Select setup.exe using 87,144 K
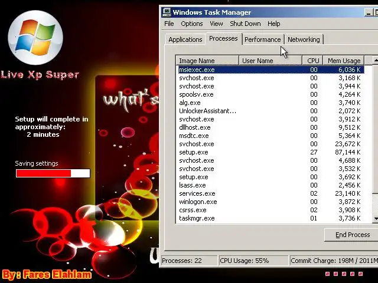The image size is (378, 283). tap(271, 152)
